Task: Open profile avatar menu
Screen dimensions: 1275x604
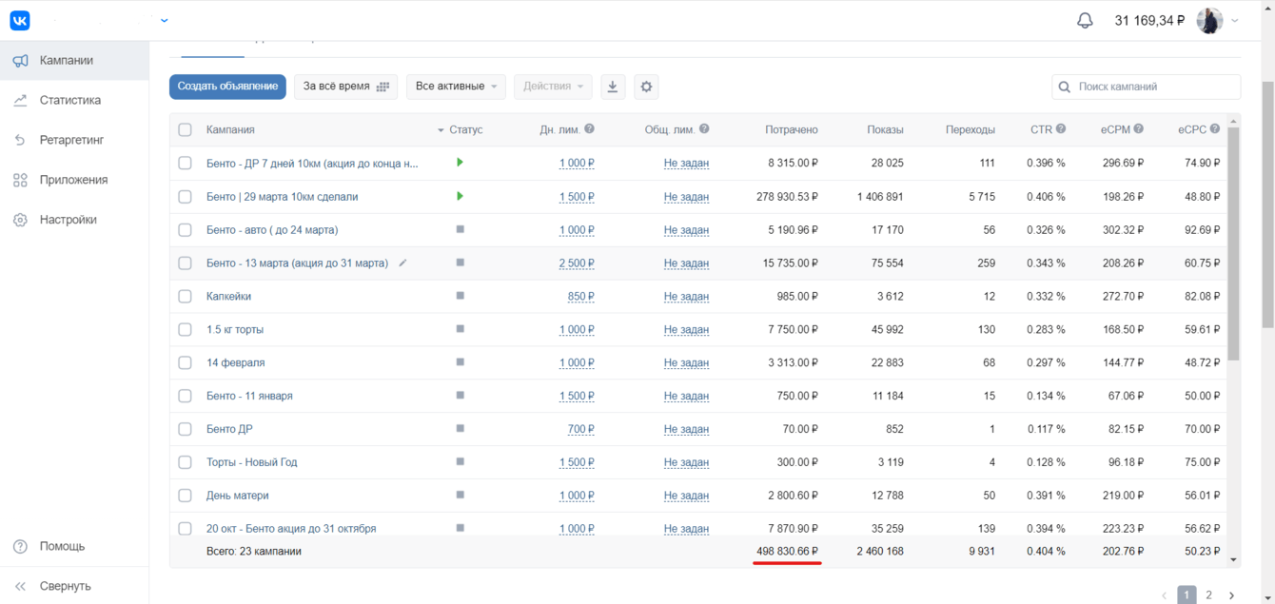Action: [x=1209, y=20]
